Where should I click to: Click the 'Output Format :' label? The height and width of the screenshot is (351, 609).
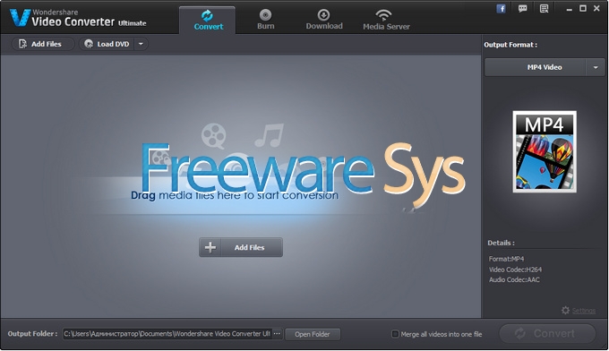point(510,45)
